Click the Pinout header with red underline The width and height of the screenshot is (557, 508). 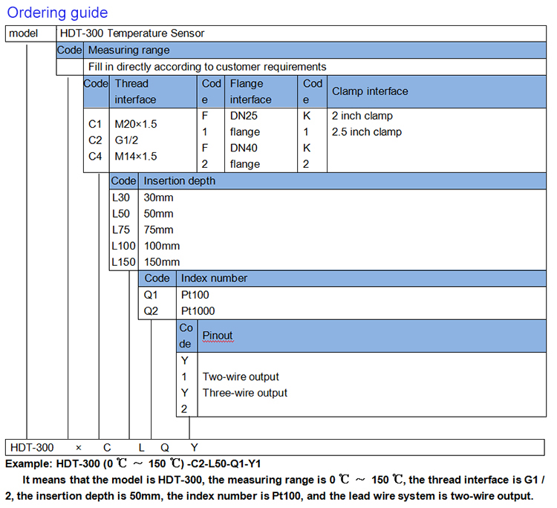218,336
